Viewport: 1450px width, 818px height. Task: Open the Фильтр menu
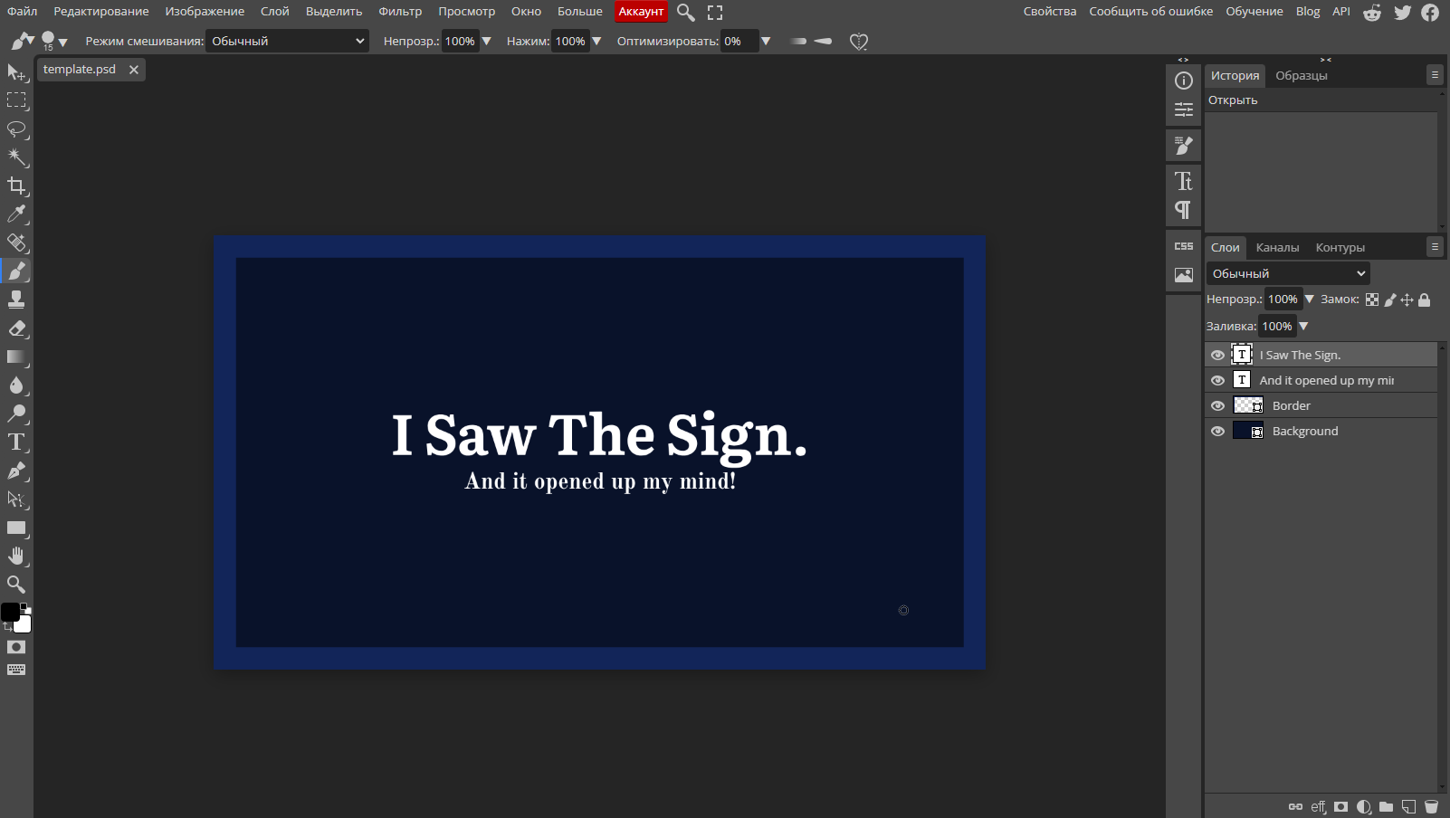(x=400, y=11)
